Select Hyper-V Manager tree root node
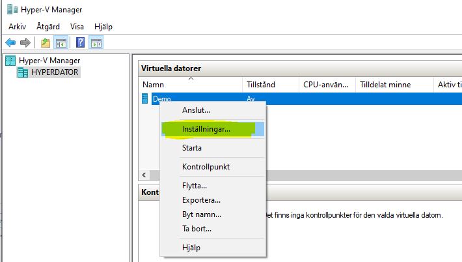The height and width of the screenshot is (262, 462). coord(49,61)
